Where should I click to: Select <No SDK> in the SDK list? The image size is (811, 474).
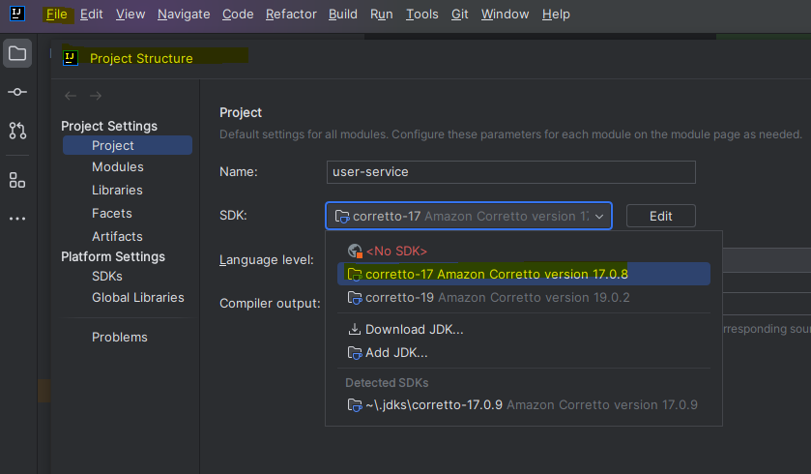coord(523,251)
